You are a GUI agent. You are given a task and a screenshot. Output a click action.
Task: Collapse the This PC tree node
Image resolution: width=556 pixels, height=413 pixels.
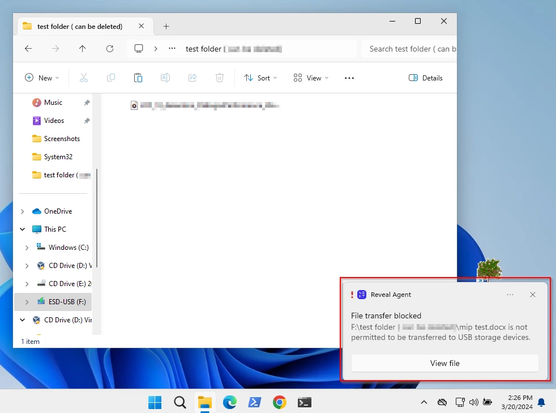pyautogui.click(x=22, y=229)
